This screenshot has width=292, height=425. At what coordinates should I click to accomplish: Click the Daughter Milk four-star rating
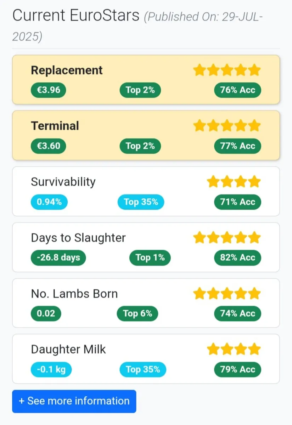pos(234,349)
